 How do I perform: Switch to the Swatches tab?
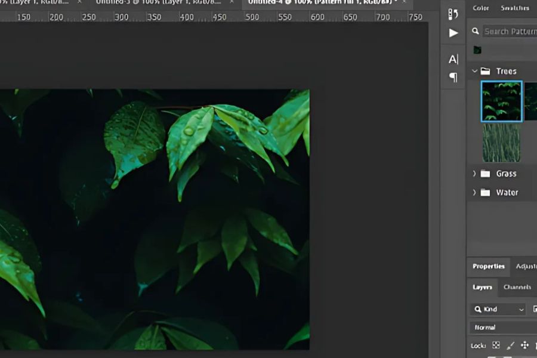pos(514,8)
